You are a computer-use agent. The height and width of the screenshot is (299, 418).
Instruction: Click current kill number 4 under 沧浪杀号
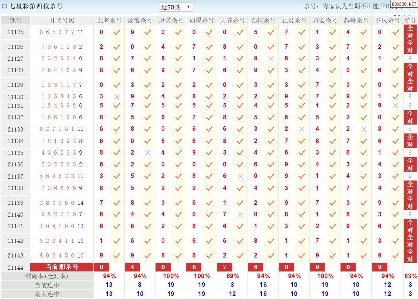(132, 267)
